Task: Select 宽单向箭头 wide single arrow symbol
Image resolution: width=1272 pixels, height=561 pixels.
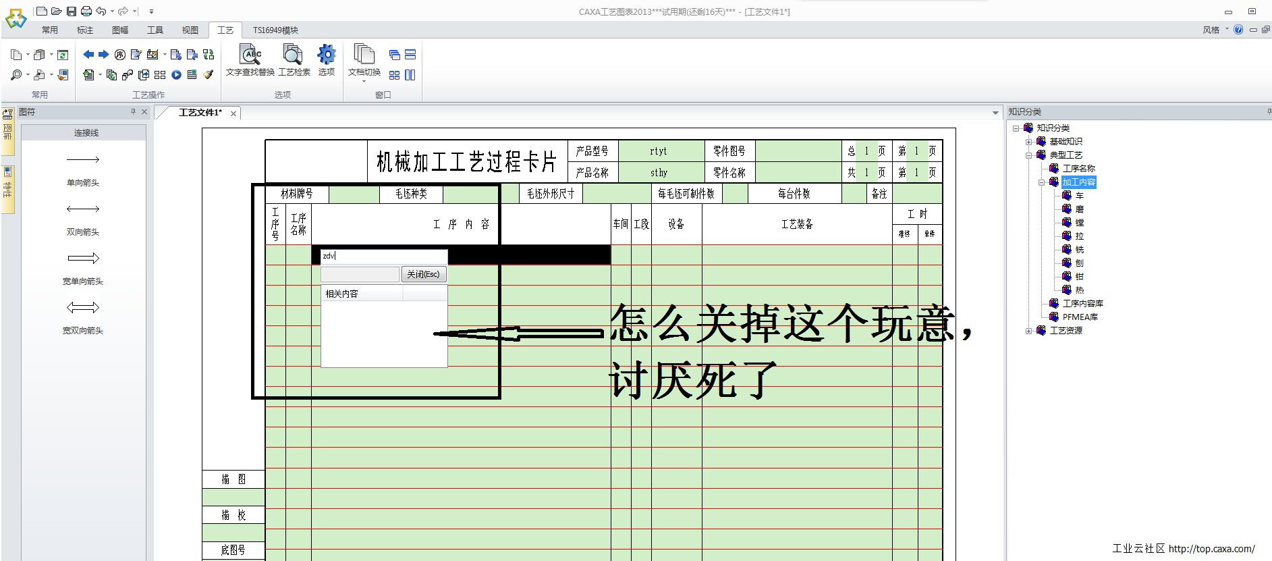Action: 83,267
